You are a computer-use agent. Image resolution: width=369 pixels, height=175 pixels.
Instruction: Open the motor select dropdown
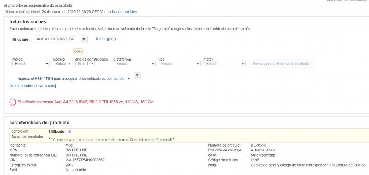point(224,64)
